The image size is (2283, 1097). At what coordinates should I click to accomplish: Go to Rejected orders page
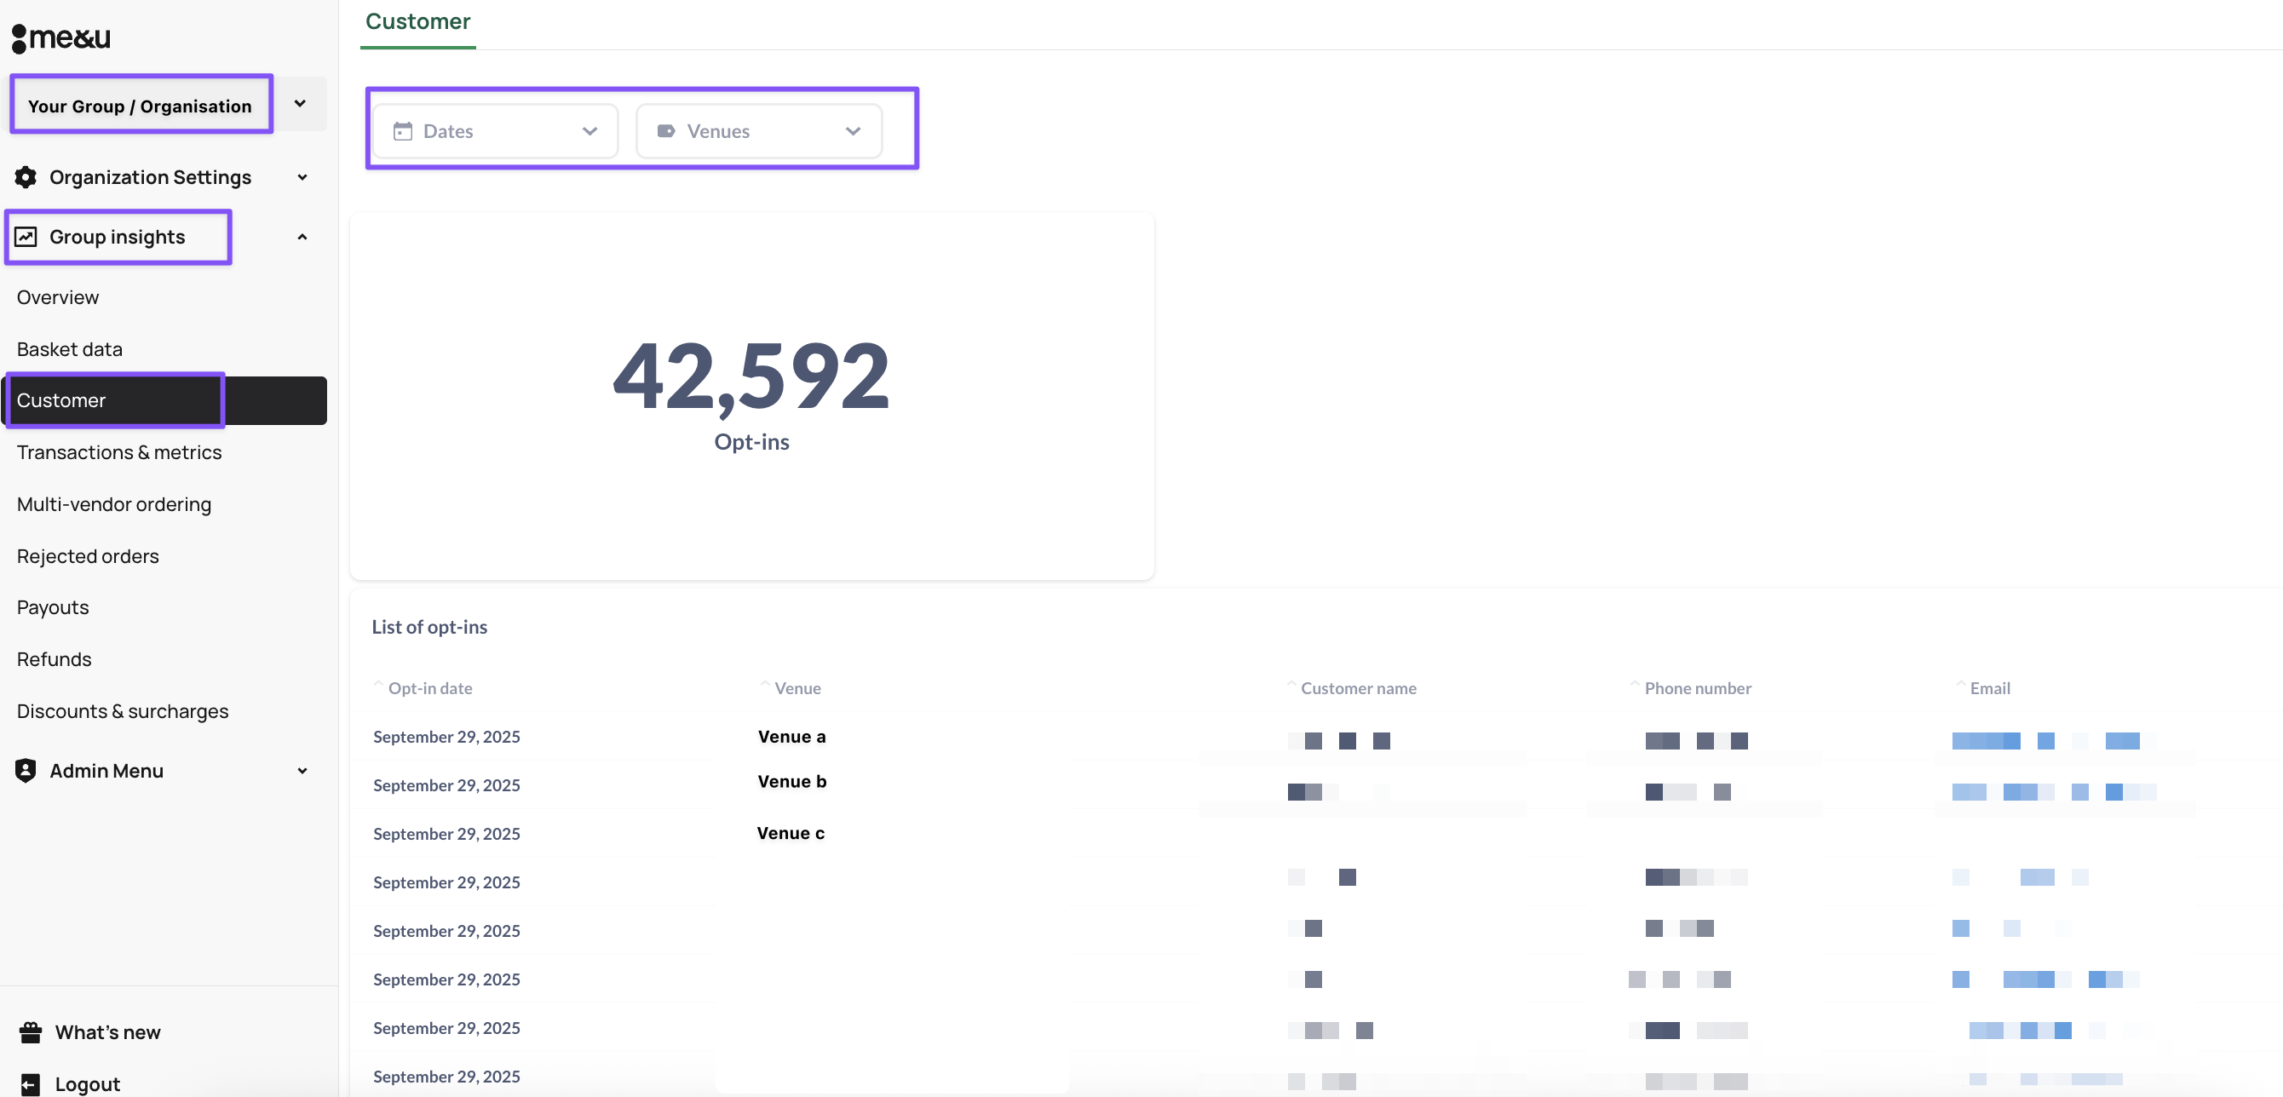[88, 555]
